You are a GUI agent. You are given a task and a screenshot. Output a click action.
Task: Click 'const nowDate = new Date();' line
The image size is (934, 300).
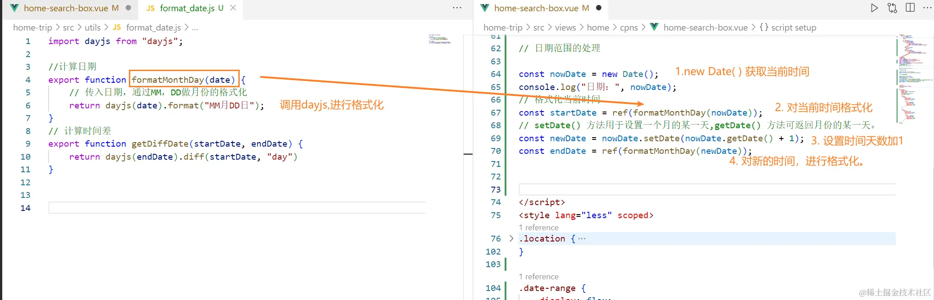point(588,74)
